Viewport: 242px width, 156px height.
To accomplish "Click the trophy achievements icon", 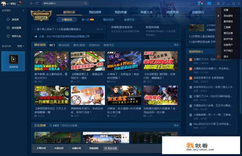I will (x=200, y=4).
